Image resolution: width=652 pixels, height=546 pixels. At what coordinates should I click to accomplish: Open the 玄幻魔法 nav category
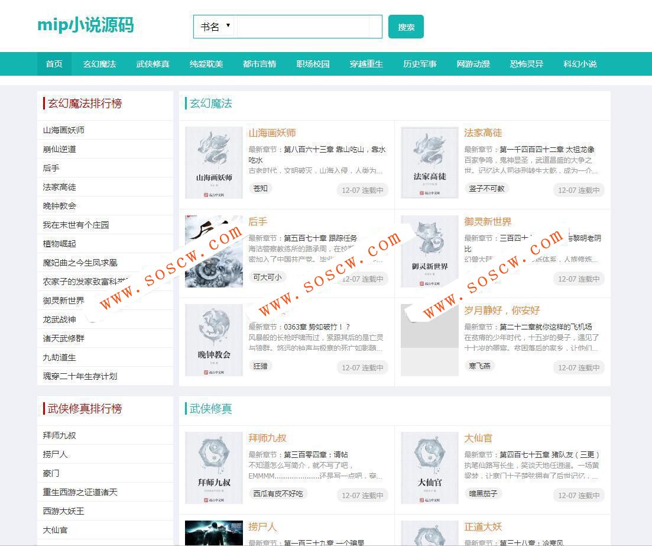tap(99, 64)
